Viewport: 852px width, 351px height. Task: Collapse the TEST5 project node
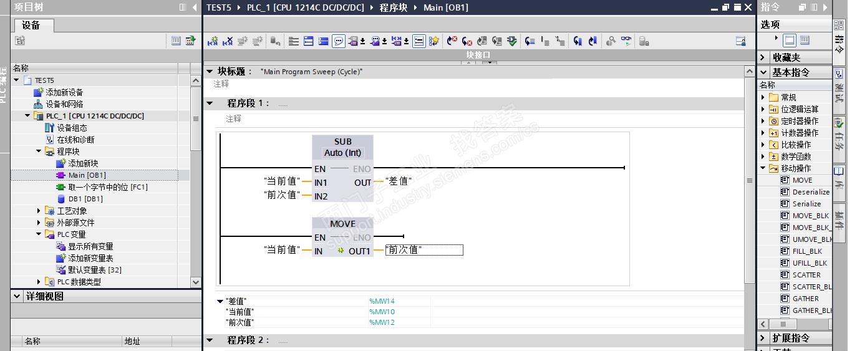coord(17,80)
